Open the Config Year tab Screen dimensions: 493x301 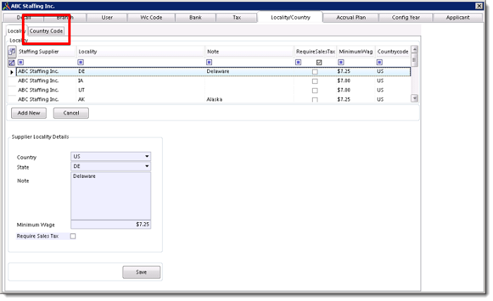click(406, 18)
